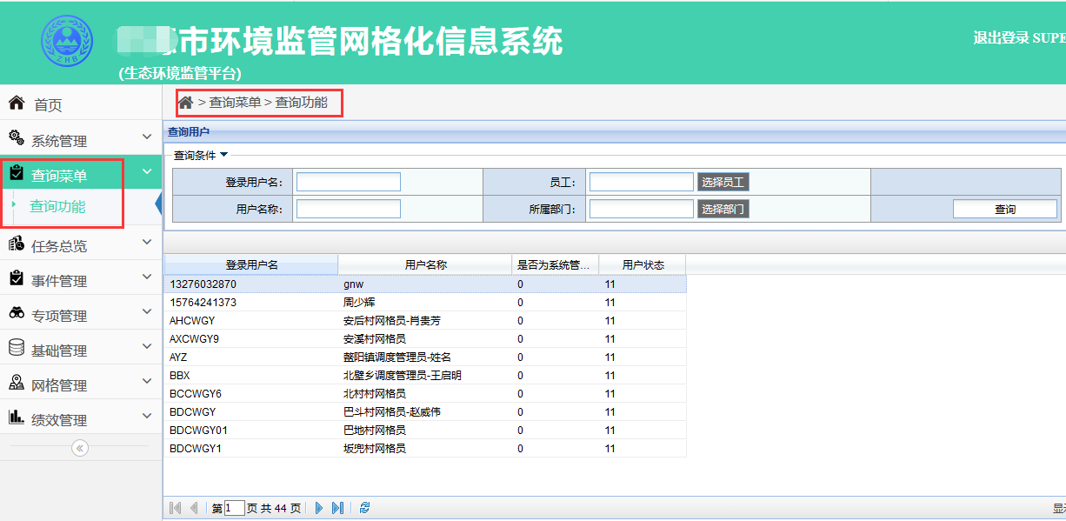1066x521 pixels.
Task: Collapse the sidebar with the double-chevron button
Action: tap(80, 448)
